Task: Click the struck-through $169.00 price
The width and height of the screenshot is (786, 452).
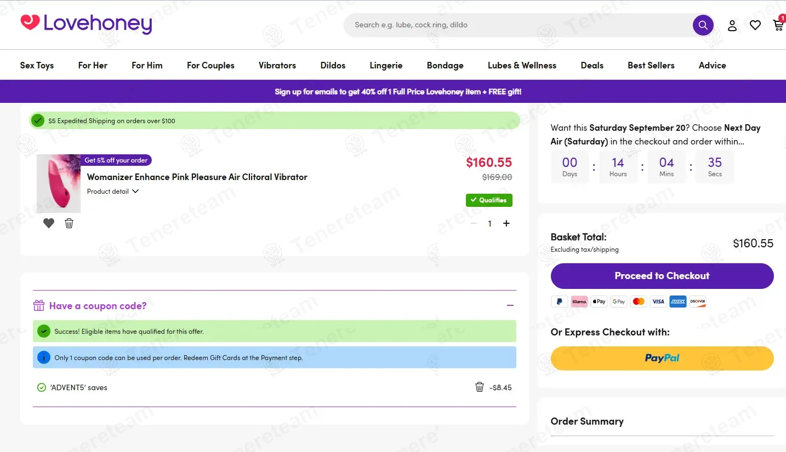Action: click(497, 177)
